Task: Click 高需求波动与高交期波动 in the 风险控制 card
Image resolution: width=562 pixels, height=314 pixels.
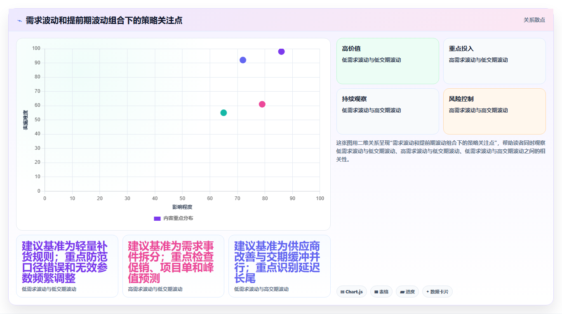Action: (478, 111)
